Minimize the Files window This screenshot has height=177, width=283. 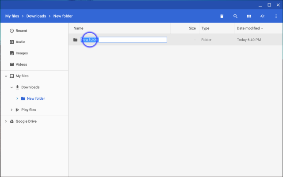tap(260, 5)
